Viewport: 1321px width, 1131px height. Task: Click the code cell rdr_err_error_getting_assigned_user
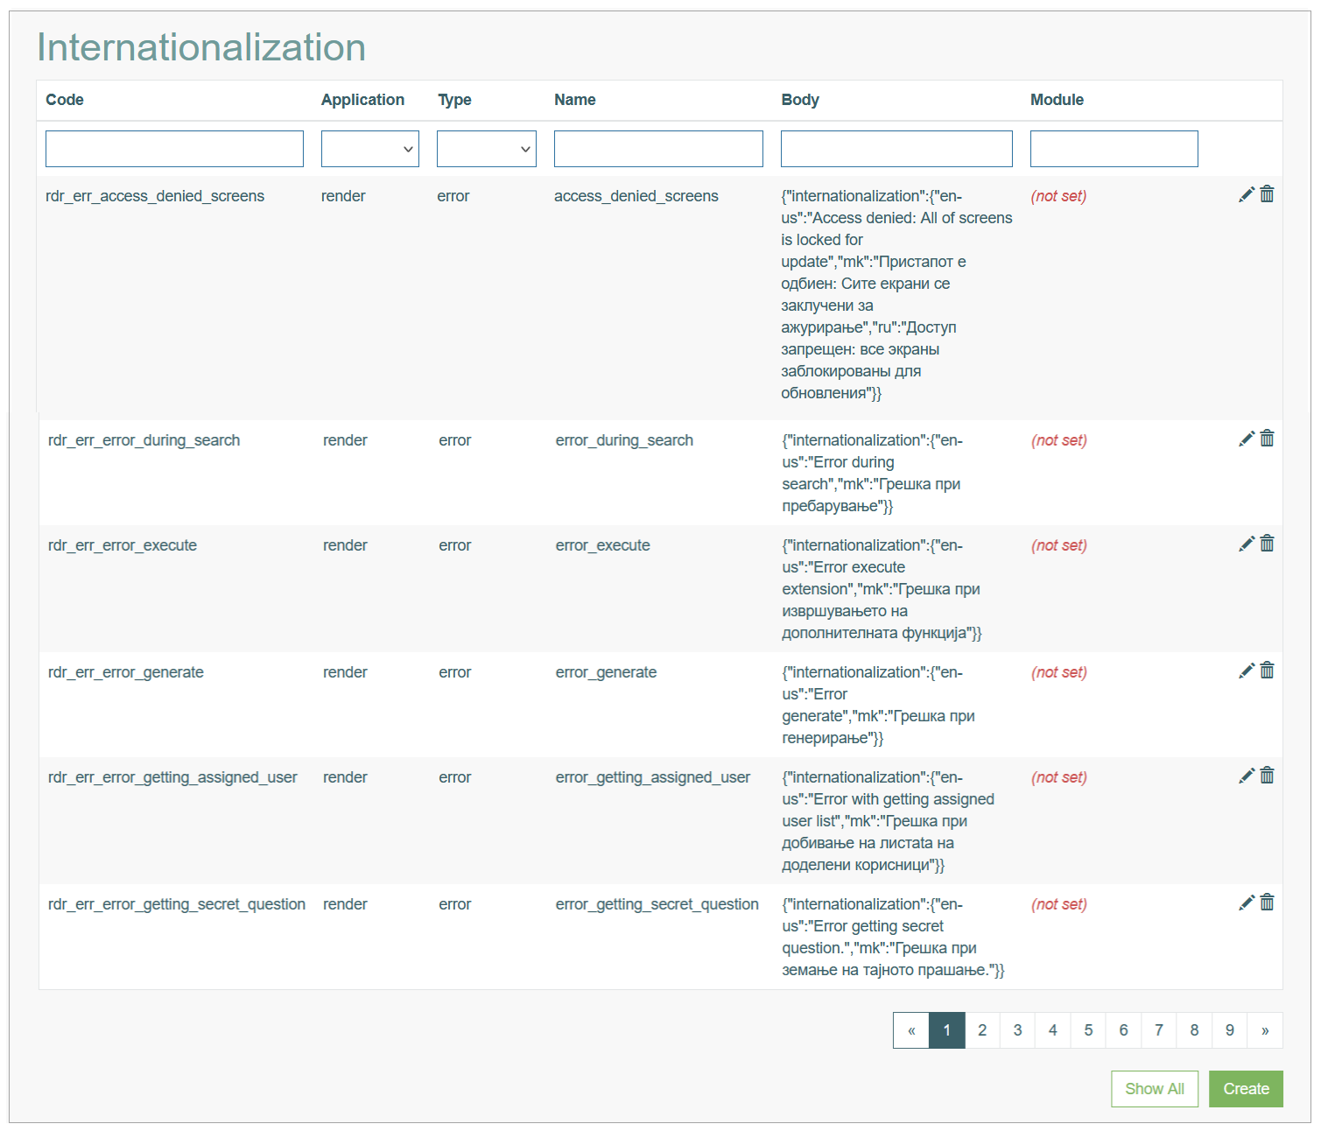pyautogui.click(x=172, y=777)
